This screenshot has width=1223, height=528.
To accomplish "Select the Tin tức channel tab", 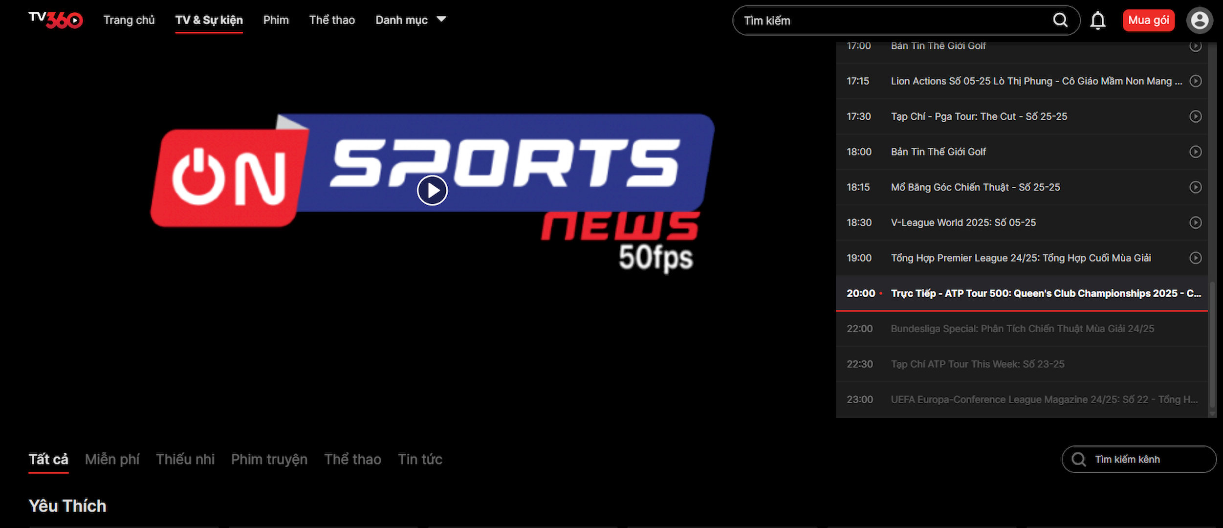I will click(x=420, y=459).
